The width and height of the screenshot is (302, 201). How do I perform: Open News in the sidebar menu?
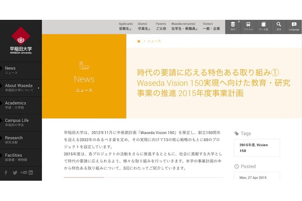[21, 70]
